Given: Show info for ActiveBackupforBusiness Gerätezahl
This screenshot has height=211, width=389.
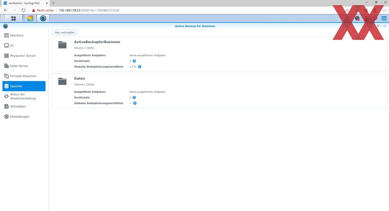Looking at the screenshot, I should (134, 61).
